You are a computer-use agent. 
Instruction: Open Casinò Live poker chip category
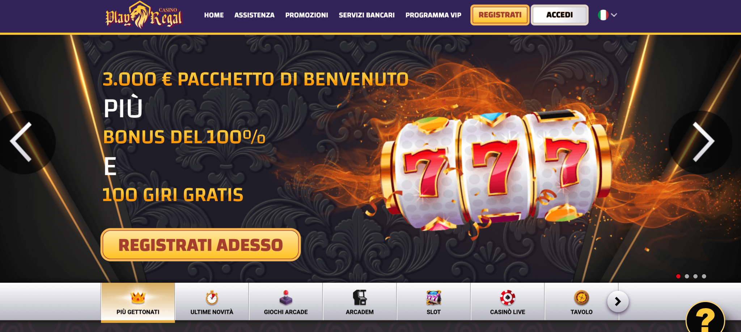pyautogui.click(x=508, y=302)
